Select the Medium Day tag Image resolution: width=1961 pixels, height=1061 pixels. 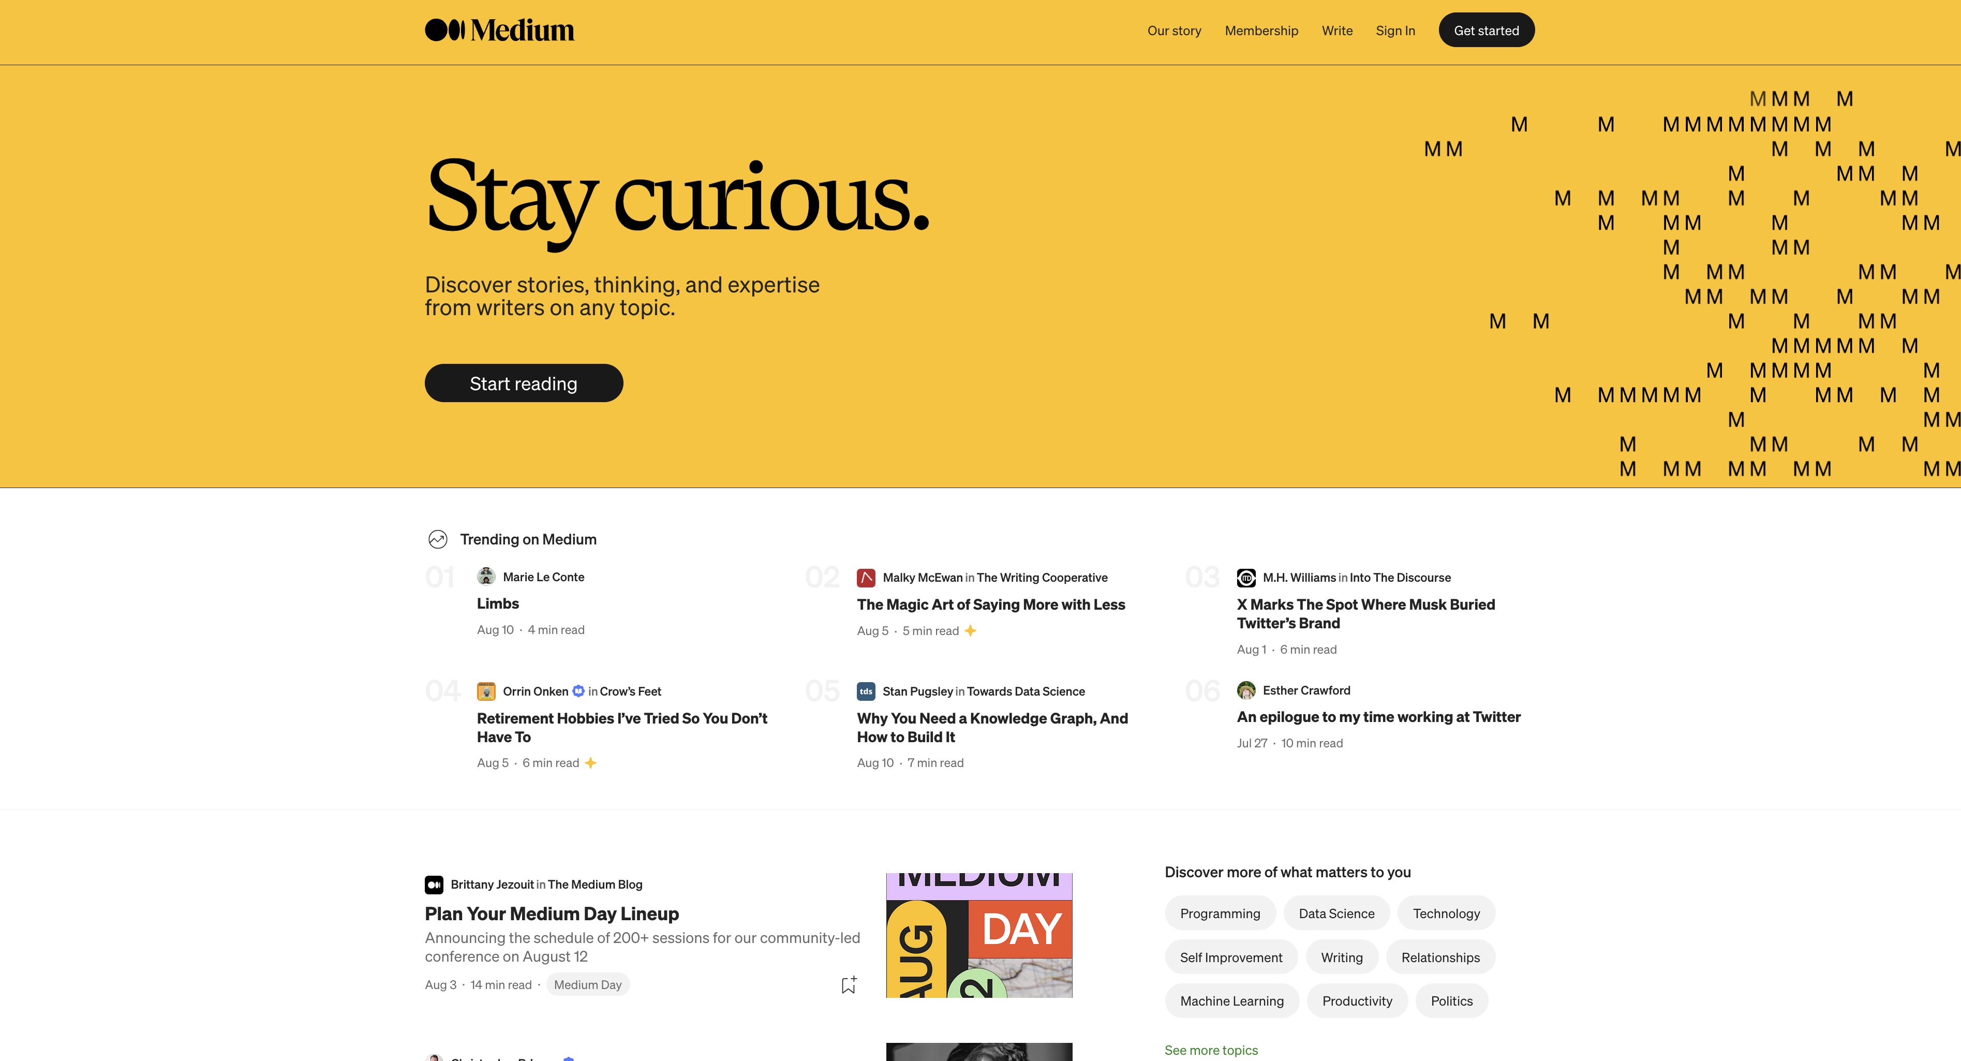(588, 984)
